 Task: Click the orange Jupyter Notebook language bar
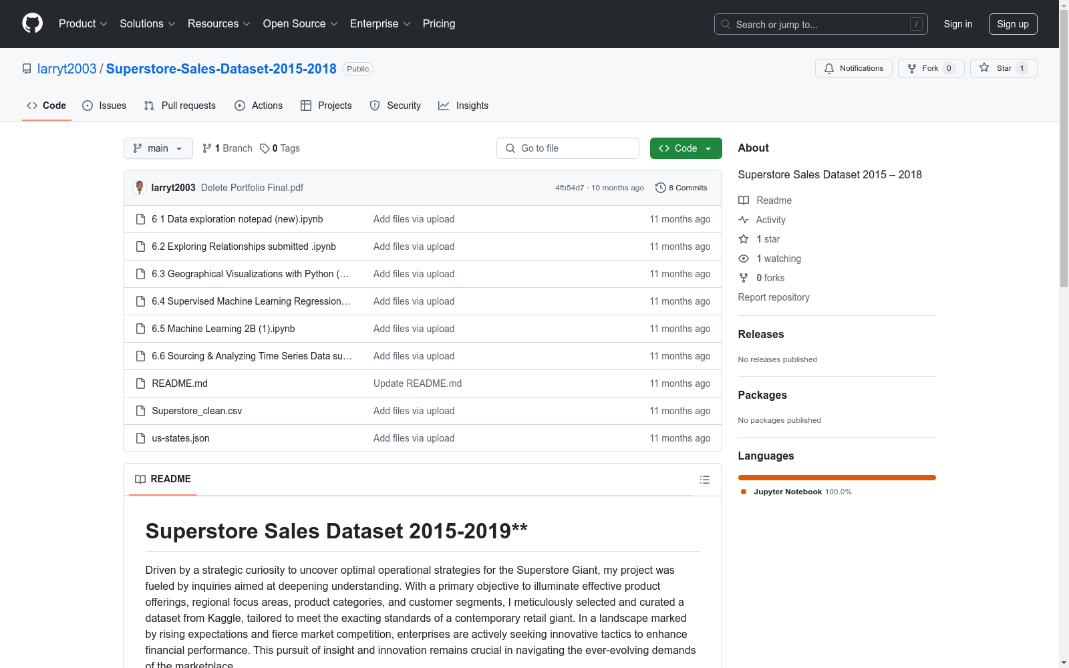(837, 478)
